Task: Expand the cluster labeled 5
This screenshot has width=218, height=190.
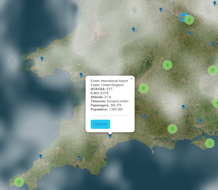Action: [x=212, y=70]
